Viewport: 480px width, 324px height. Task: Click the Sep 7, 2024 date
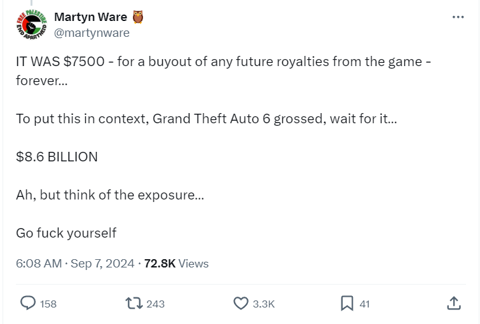(x=102, y=263)
